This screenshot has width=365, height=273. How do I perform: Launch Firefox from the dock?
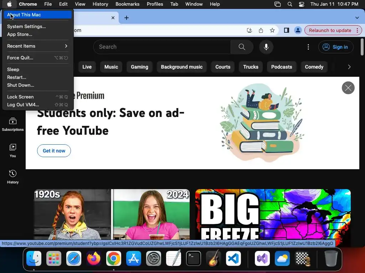coord(94,258)
